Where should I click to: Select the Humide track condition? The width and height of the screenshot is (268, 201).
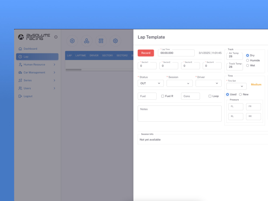[247, 60]
